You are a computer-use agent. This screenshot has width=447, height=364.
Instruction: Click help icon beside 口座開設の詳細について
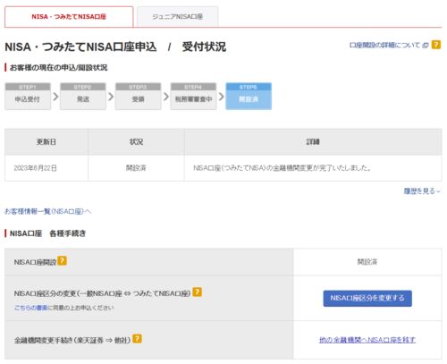pyautogui.click(x=436, y=45)
